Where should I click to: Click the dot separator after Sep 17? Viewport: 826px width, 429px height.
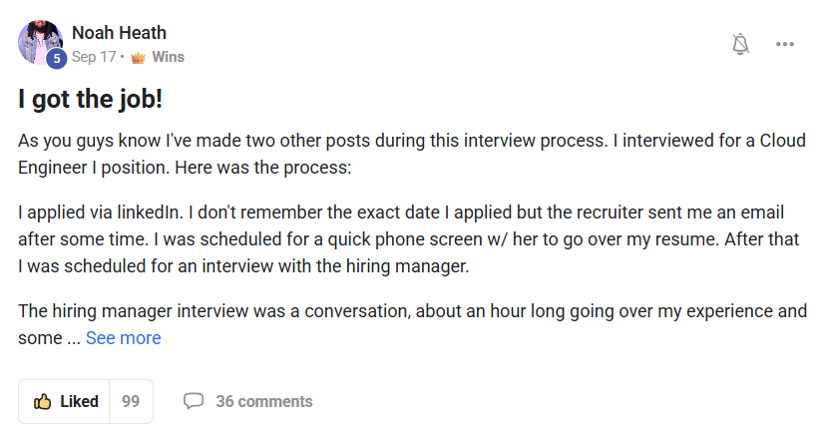tap(122, 58)
